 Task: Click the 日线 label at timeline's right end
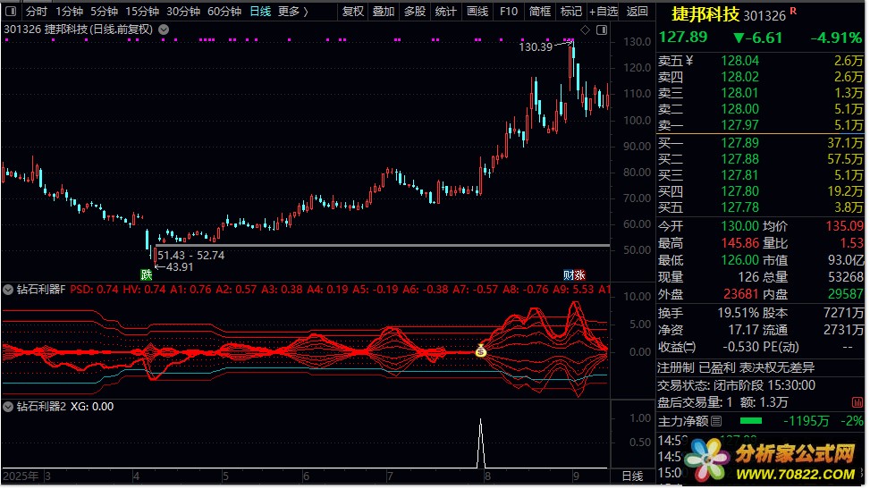point(631,476)
